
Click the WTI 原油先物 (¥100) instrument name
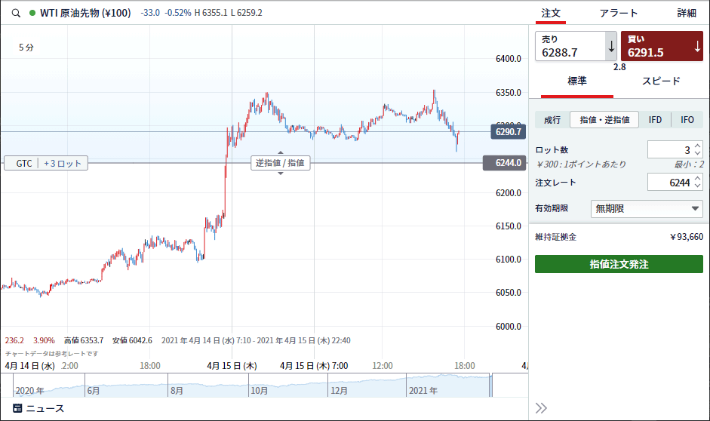point(85,13)
